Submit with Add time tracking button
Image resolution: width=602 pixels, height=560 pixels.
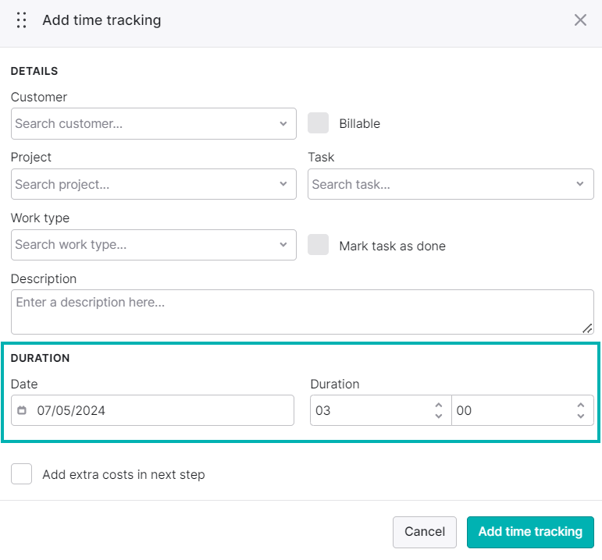(530, 532)
